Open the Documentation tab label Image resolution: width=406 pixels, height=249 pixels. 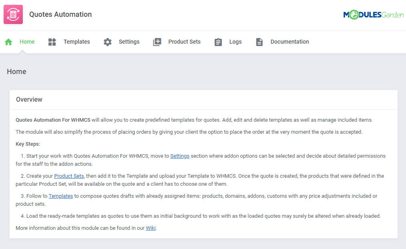pyautogui.click(x=290, y=42)
